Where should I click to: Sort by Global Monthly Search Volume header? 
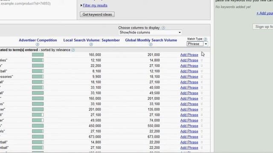click(x=151, y=40)
